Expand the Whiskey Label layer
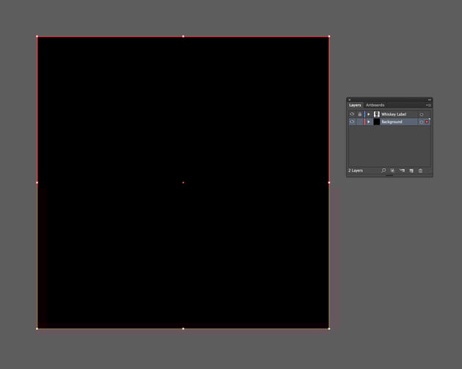The image size is (462, 369). 369,114
